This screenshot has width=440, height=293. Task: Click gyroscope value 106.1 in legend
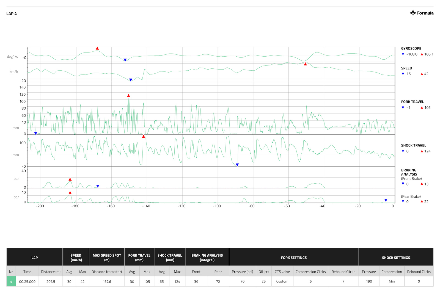429,54
